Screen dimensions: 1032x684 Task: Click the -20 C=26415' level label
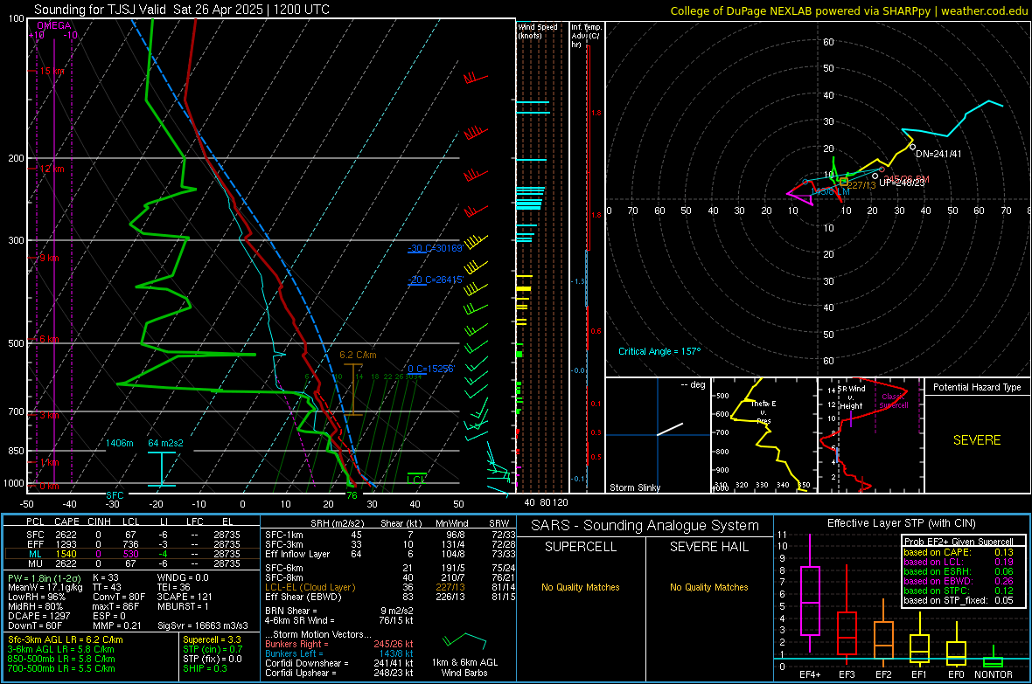pos(436,280)
